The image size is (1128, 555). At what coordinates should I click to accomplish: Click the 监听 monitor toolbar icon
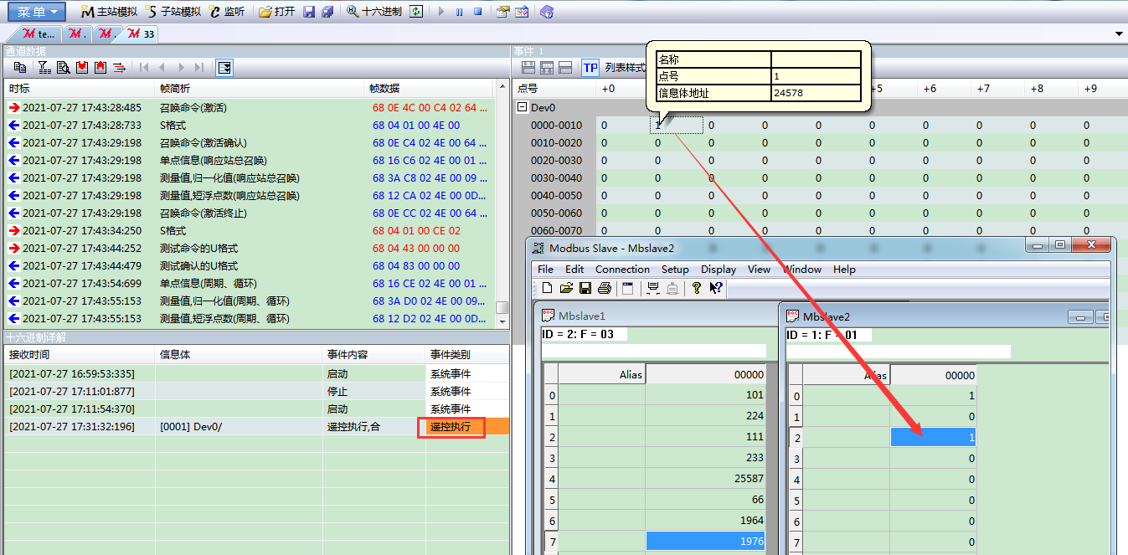[215, 12]
